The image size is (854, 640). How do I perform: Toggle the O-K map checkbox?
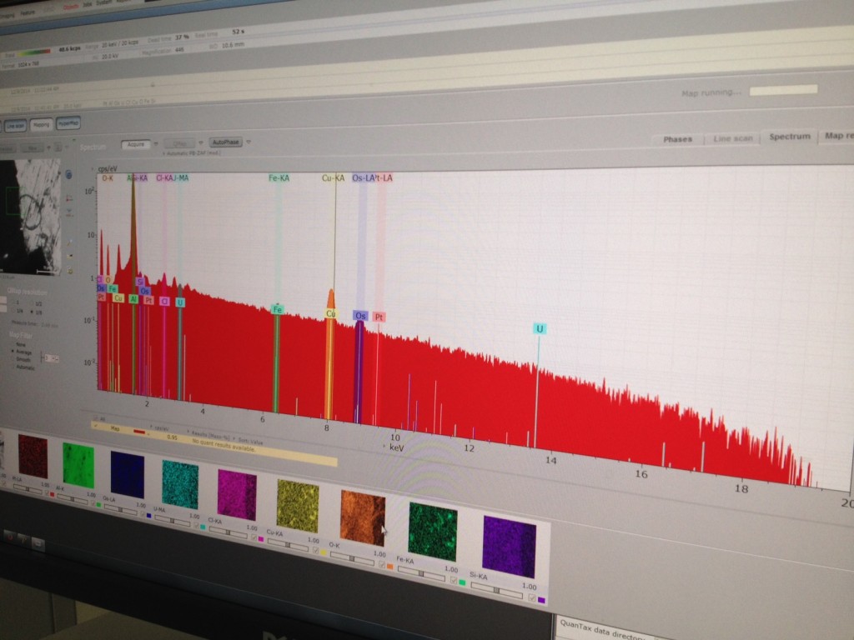coord(382,564)
